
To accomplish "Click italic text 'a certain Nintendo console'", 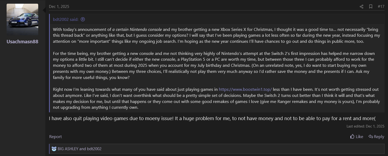I will pos(137,29).
